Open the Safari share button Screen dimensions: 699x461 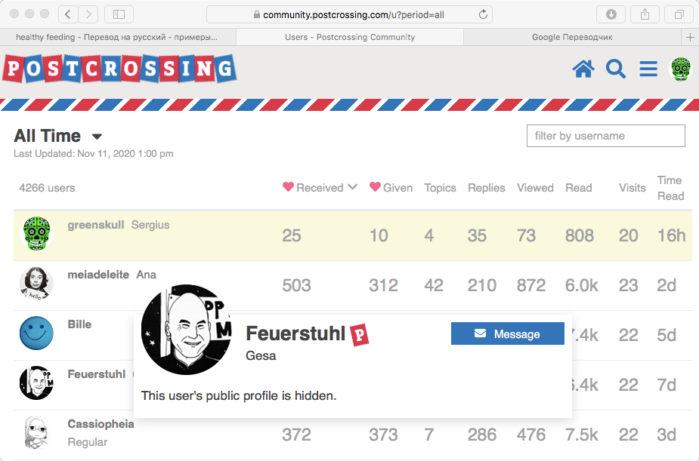tap(645, 14)
